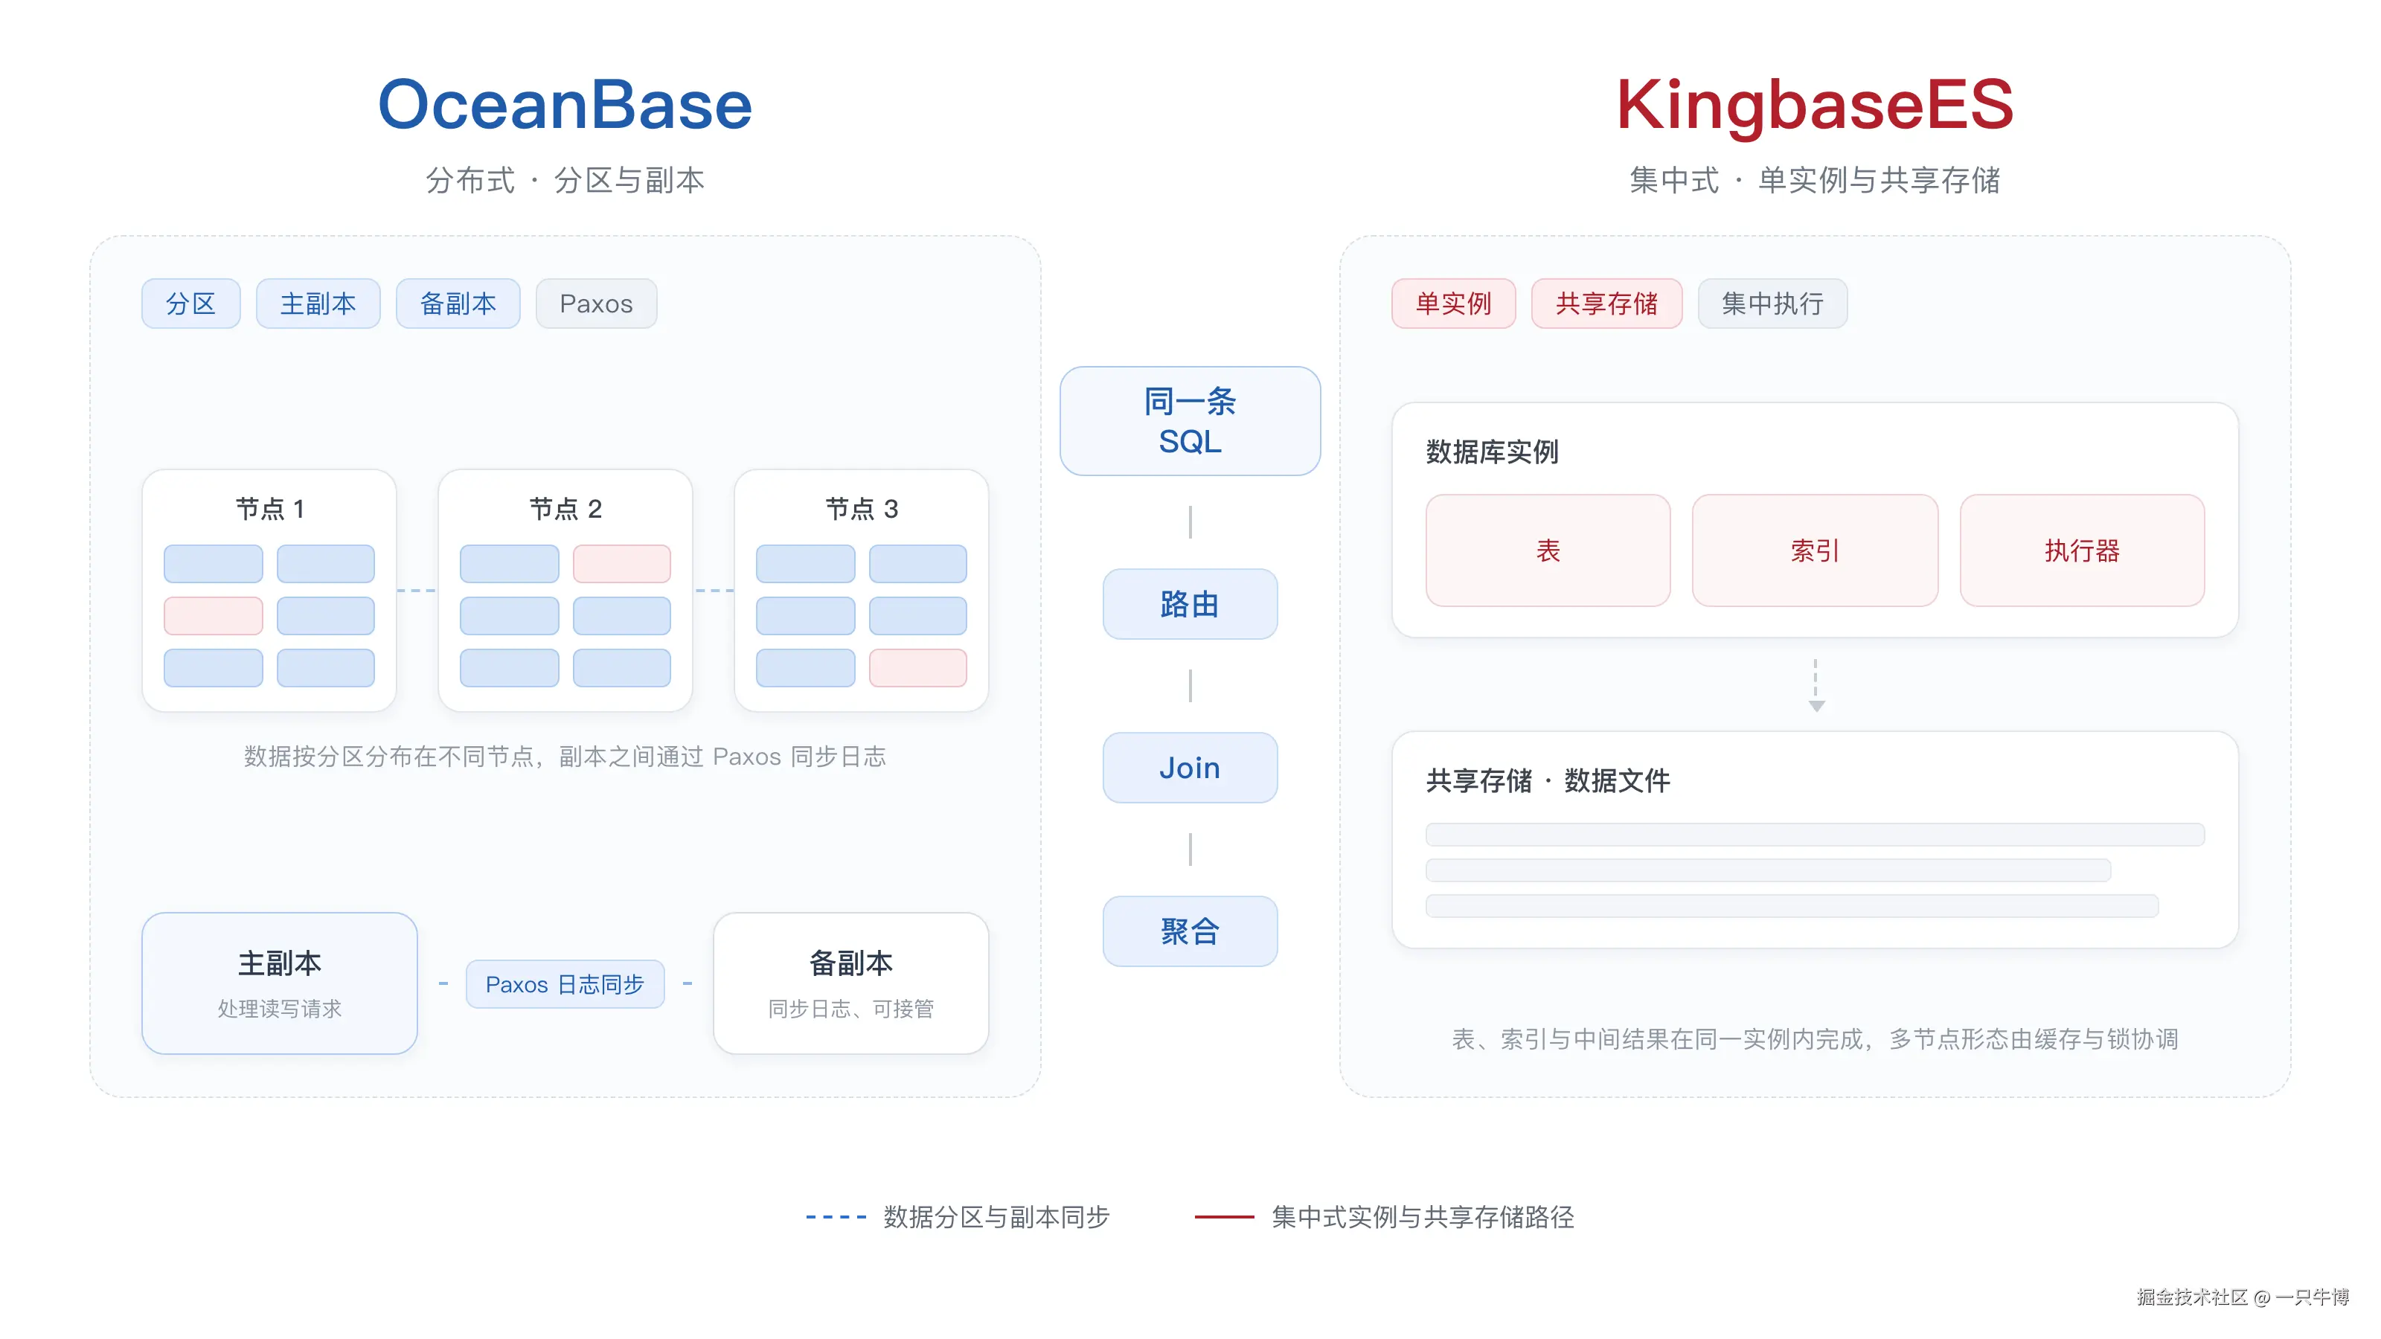The height and width of the screenshot is (1339, 2381).
Task: Click the 节点 2 label
Action: (x=565, y=509)
